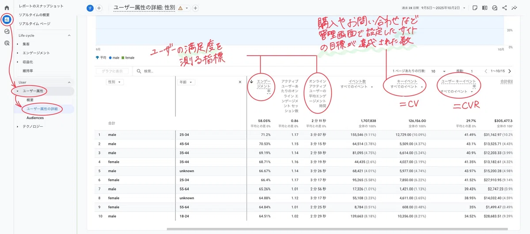Add a comparison with plus beside 'す'
The width and height of the screenshot is (530, 234).
click(x=99, y=8)
